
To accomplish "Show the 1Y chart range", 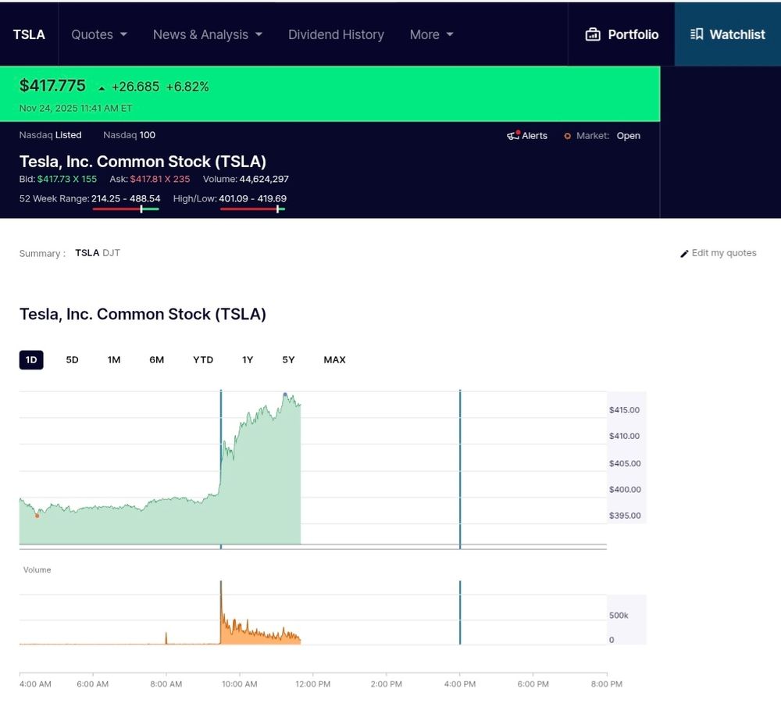I will [x=248, y=360].
